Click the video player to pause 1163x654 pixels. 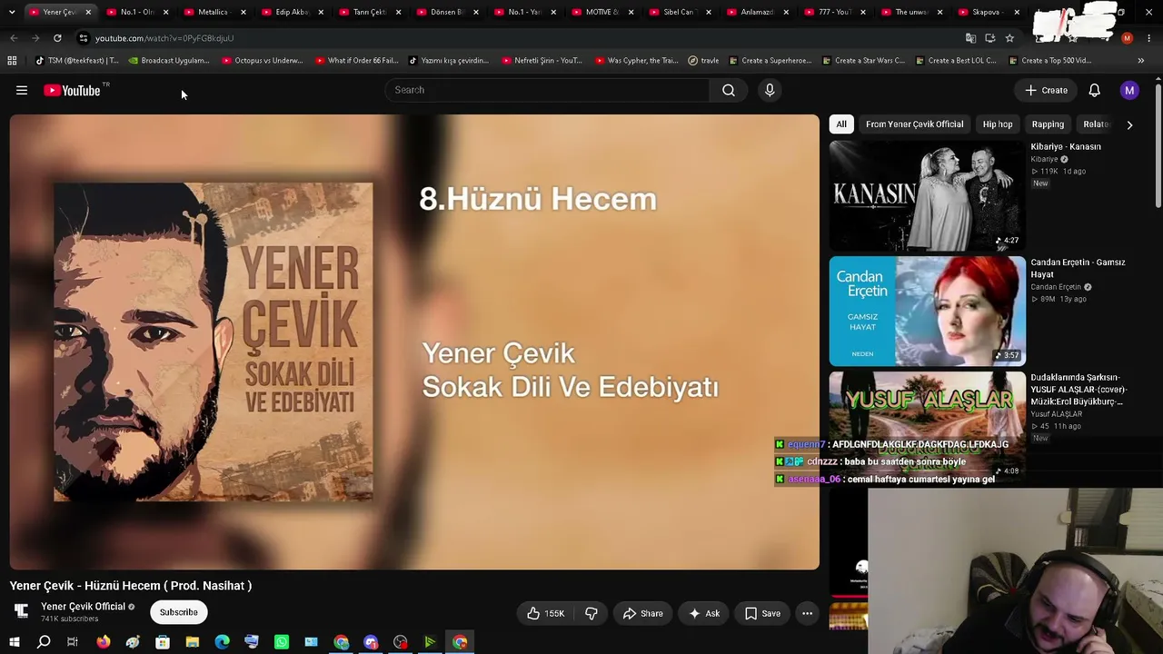(414, 342)
